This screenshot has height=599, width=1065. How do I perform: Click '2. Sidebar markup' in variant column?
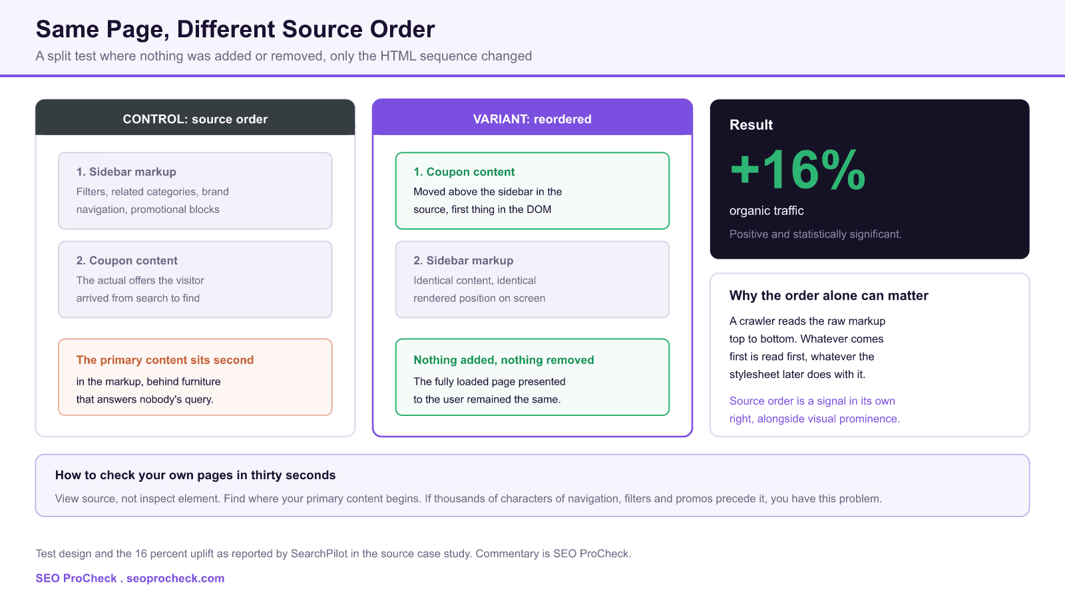(463, 260)
